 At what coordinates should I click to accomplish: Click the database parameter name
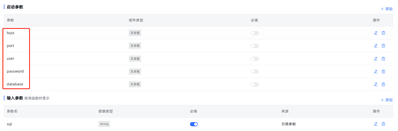click(x=15, y=84)
